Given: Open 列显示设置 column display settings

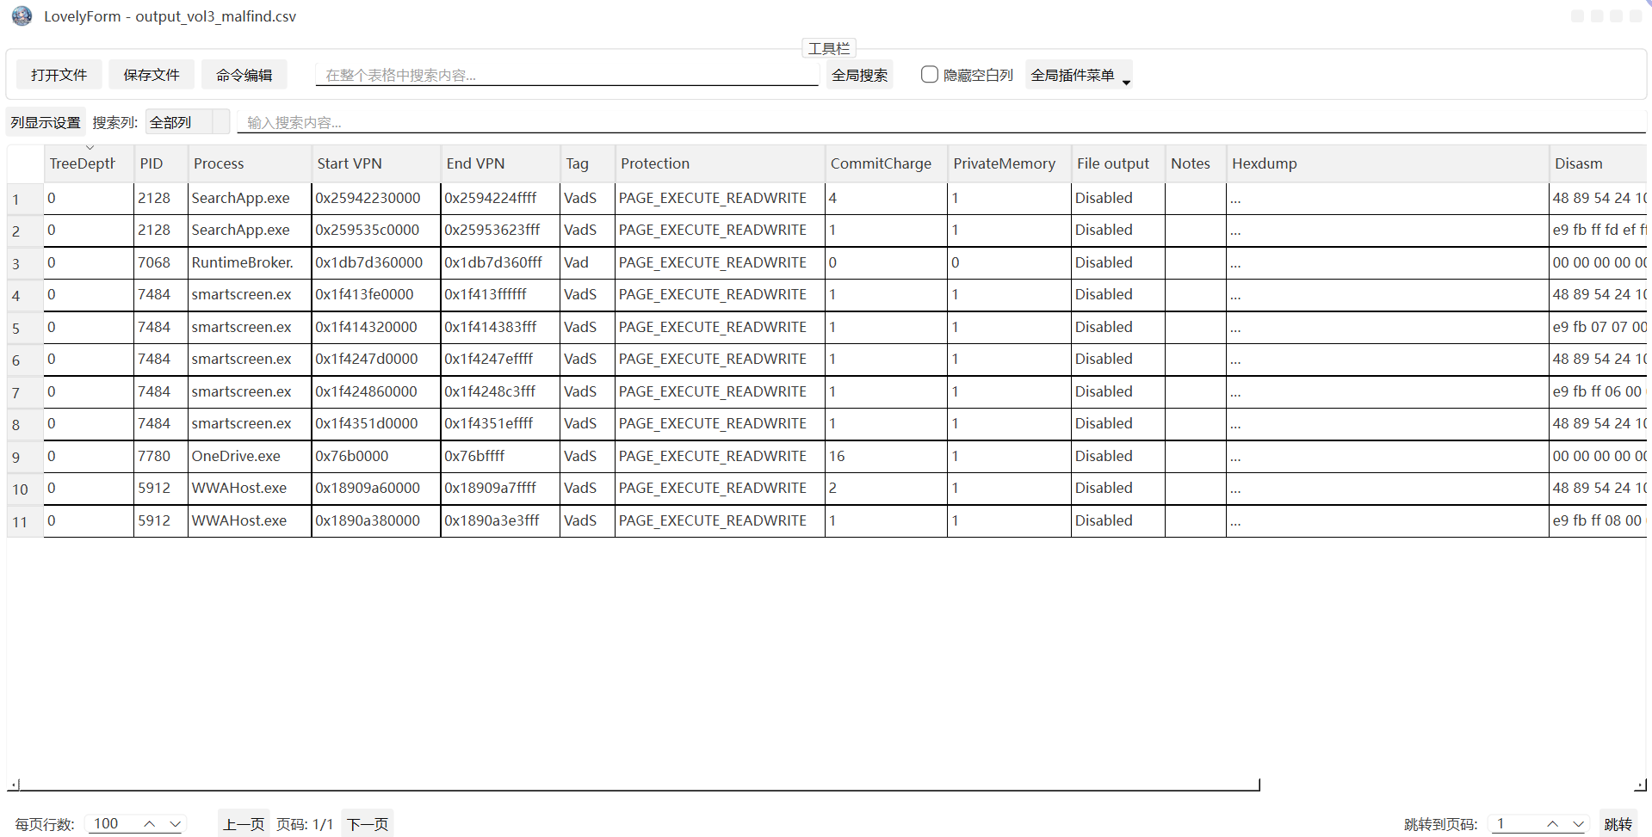Looking at the screenshot, I should [46, 122].
